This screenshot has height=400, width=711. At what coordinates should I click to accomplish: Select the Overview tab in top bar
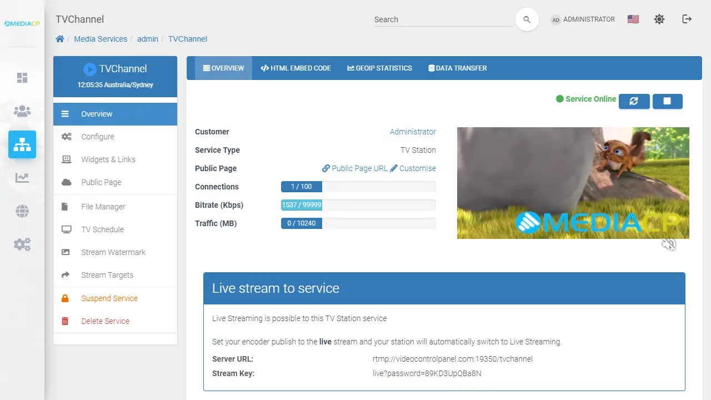coord(223,68)
